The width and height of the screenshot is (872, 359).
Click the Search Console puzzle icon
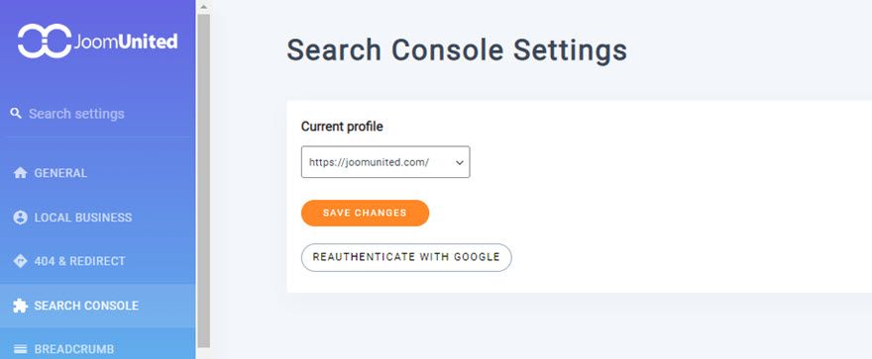(20, 306)
